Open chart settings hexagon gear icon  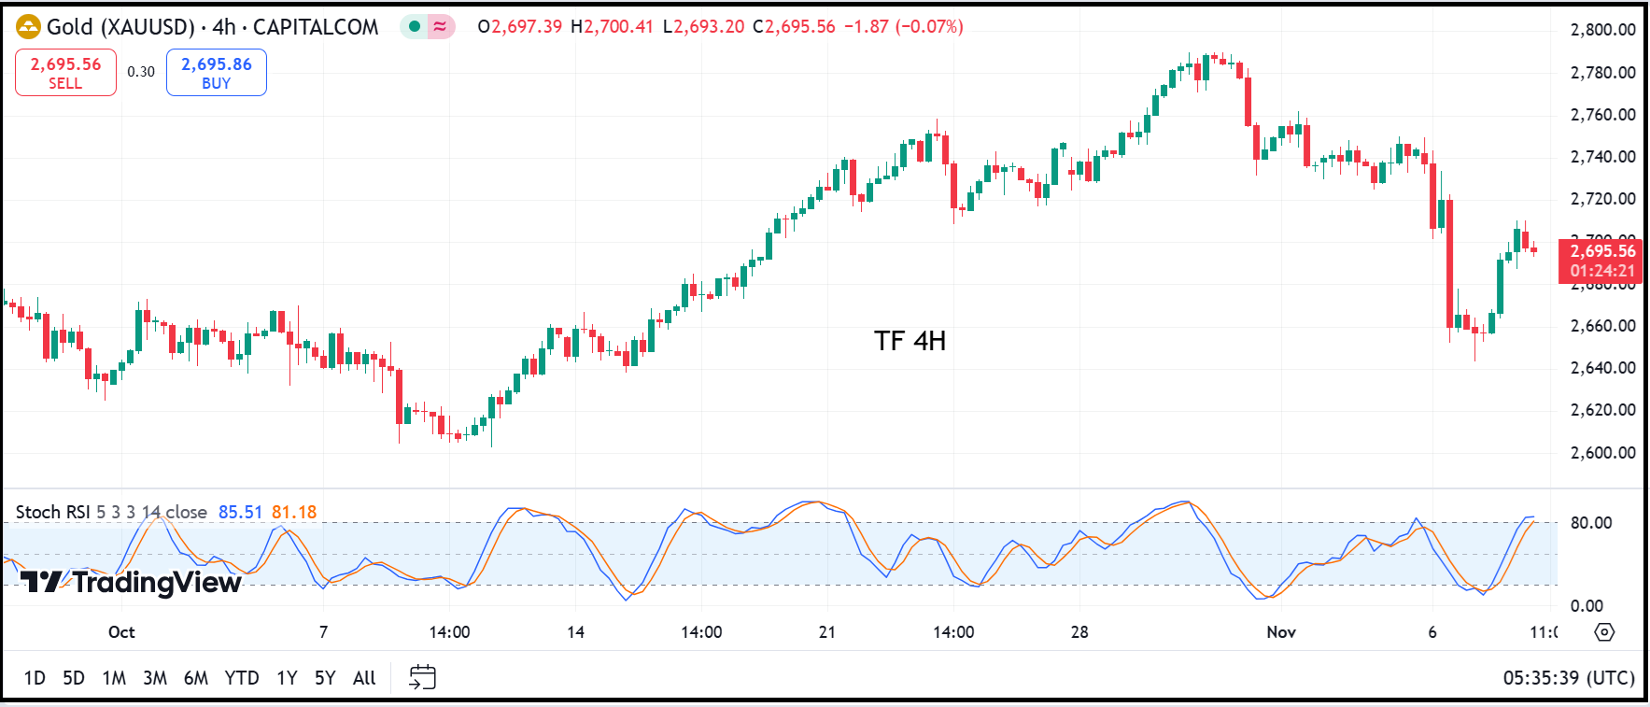[x=1604, y=632]
